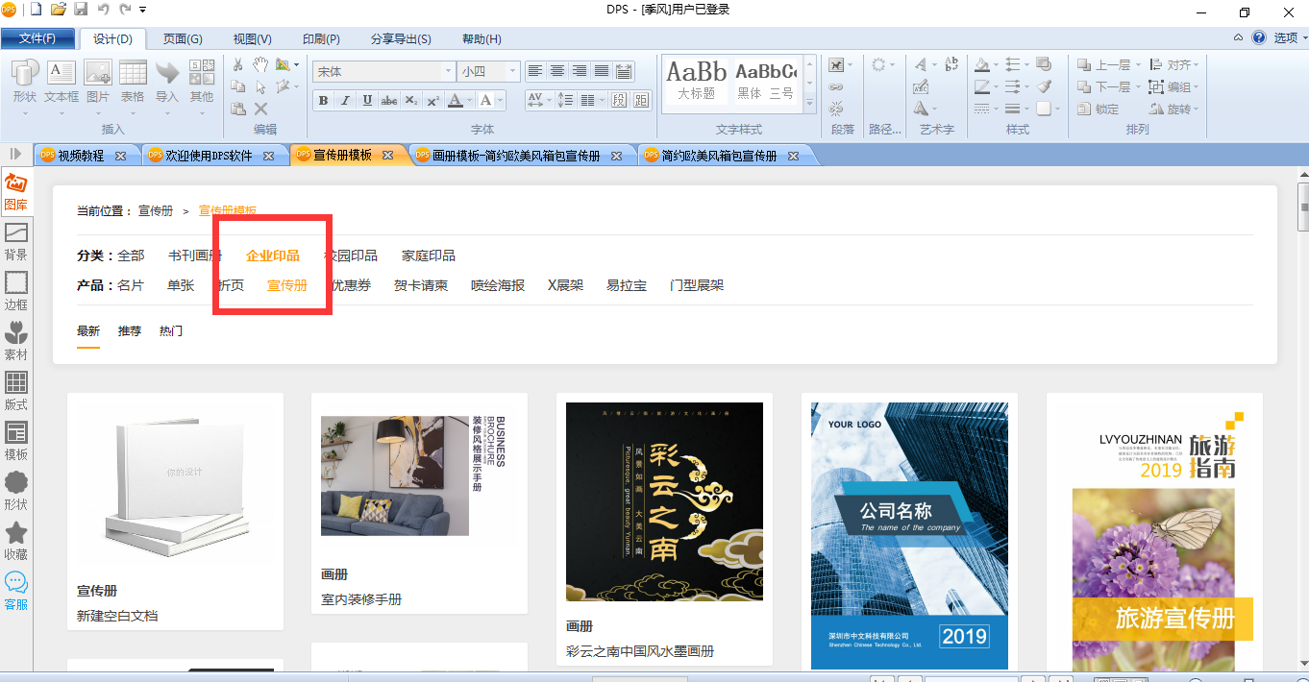The image size is (1309, 682).
Task: Toggle underline text formatting
Action: click(368, 101)
